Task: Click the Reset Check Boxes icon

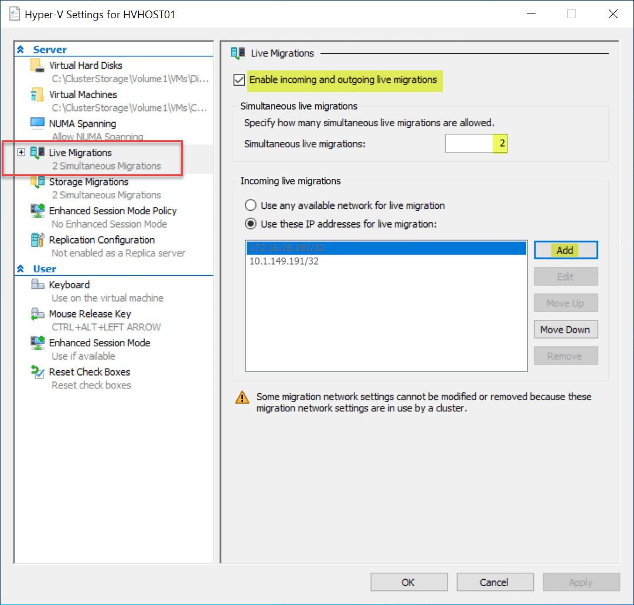Action: click(37, 372)
